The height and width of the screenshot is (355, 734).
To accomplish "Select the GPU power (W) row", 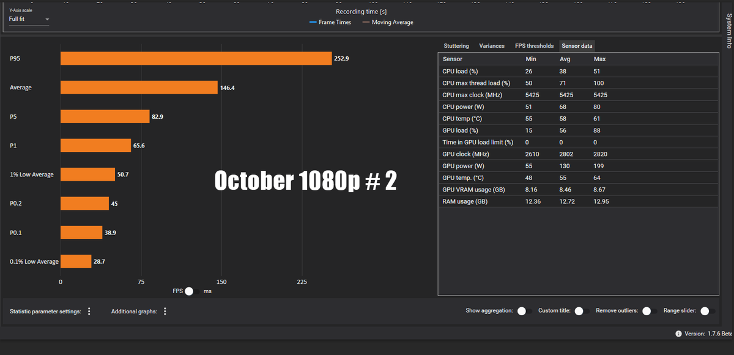I will coord(578,165).
